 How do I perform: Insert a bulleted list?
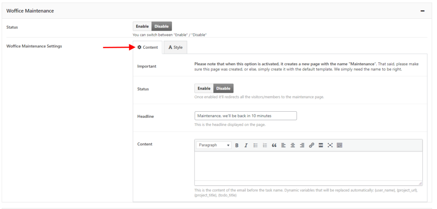click(x=256, y=145)
